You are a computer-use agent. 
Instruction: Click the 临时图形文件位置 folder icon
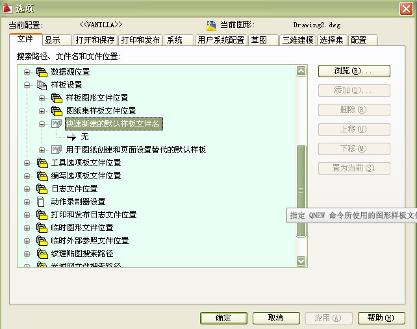click(42, 228)
